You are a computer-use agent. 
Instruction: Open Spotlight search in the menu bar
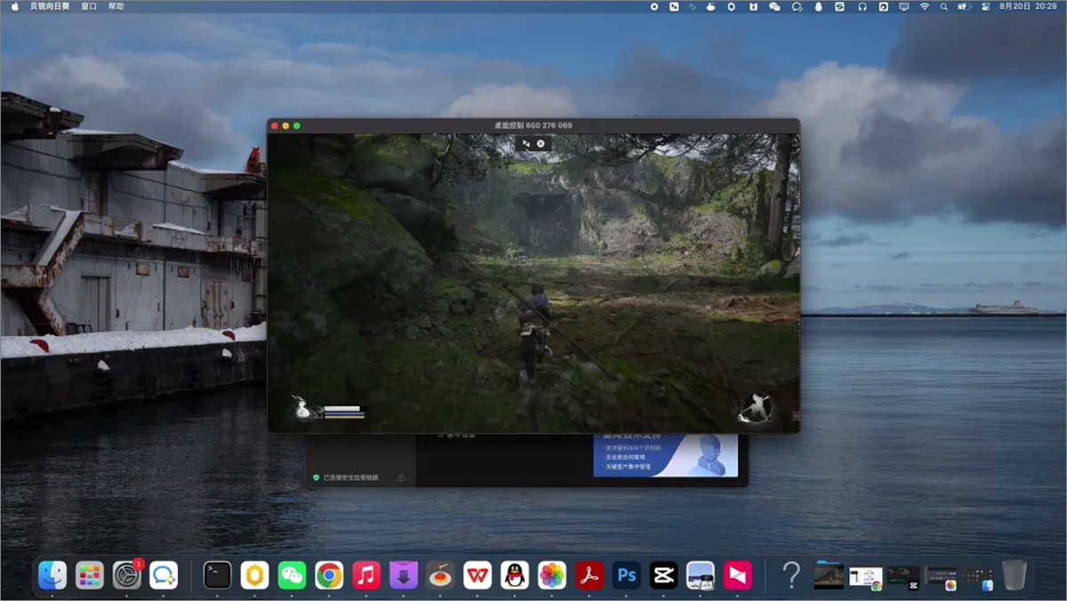(x=945, y=6)
